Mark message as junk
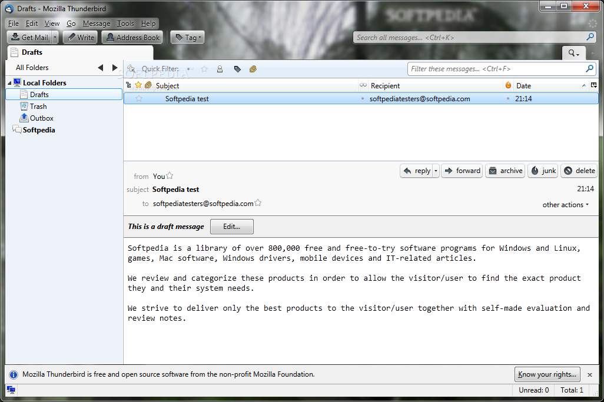 [x=543, y=171]
